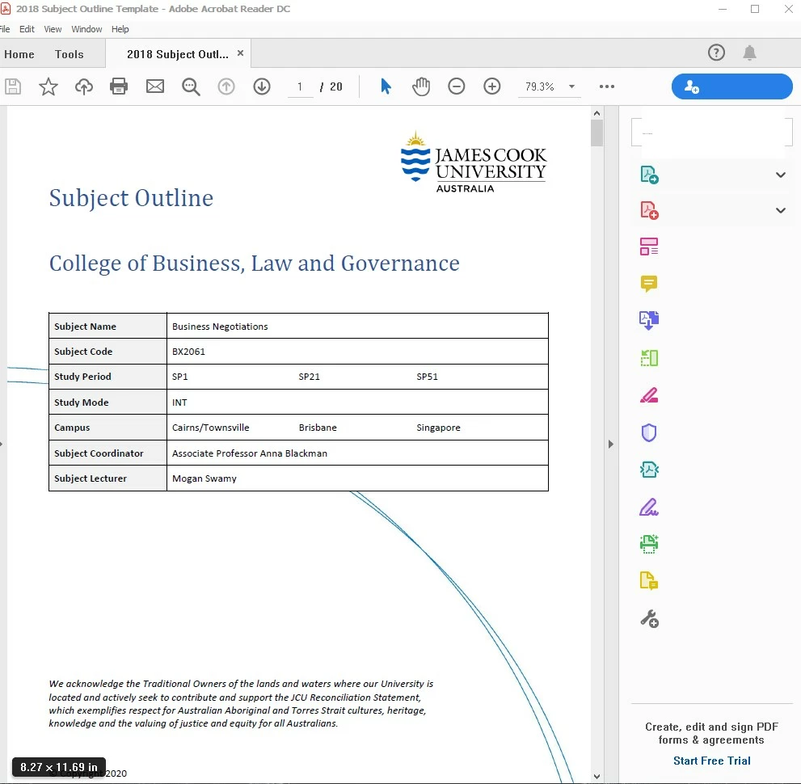Click the blue Share button
Image resolution: width=801 pixels, height=784 pixels.
[x=731, y=86]
